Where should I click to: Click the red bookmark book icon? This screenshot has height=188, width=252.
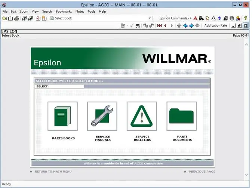38,18
